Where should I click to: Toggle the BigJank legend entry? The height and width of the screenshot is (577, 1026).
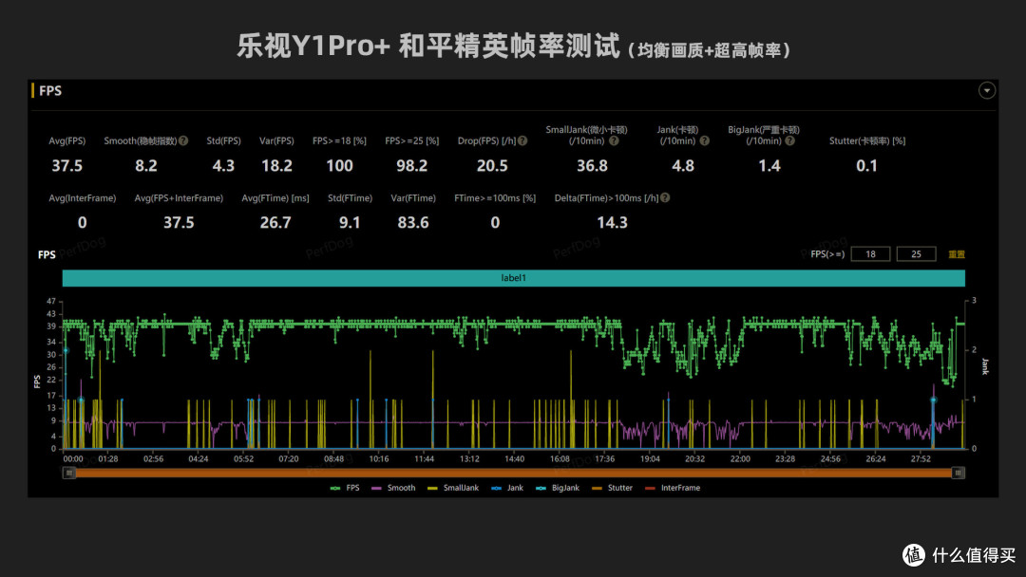tap(557, 488)
